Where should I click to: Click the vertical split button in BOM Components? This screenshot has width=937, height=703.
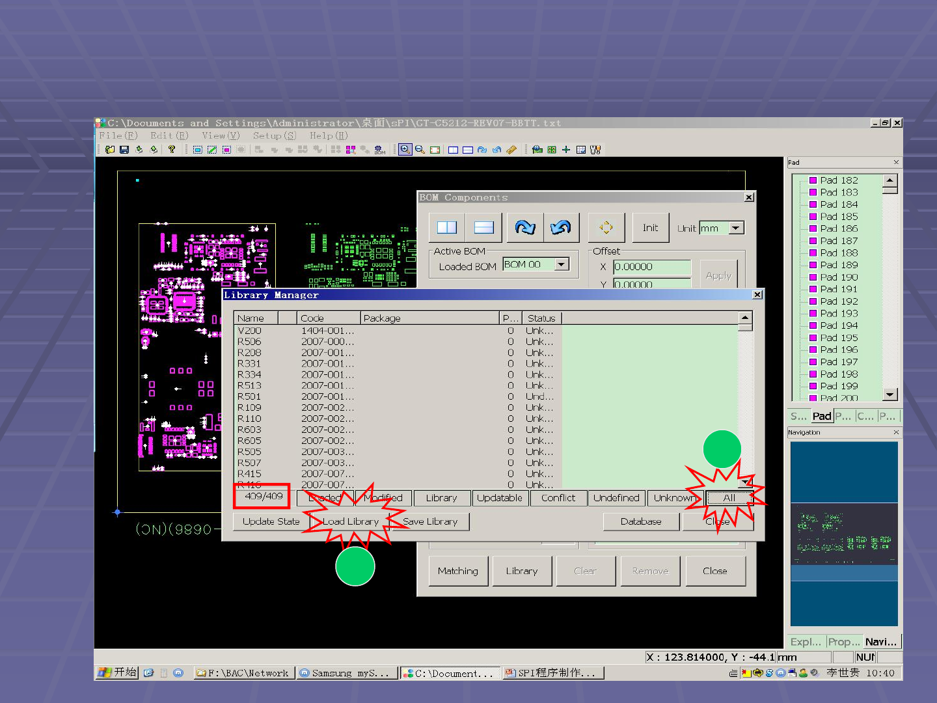click(x=447, y=227)
